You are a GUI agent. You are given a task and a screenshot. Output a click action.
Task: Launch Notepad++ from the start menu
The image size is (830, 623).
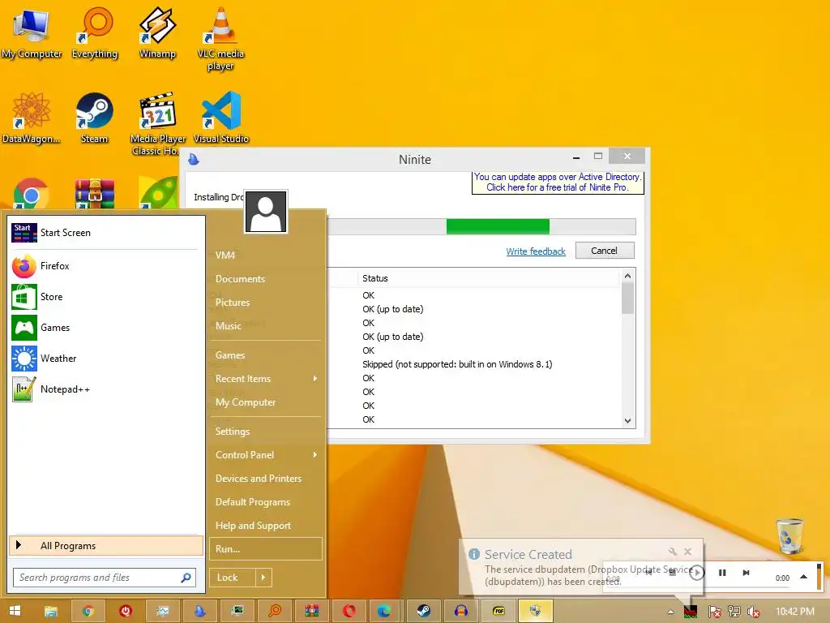[105, 389]
